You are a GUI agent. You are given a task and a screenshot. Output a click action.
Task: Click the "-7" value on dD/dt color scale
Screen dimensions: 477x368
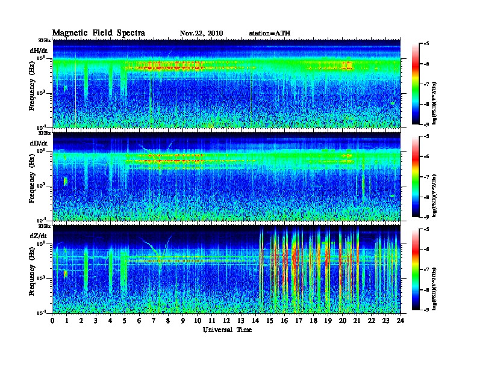(x=426, y=177)
